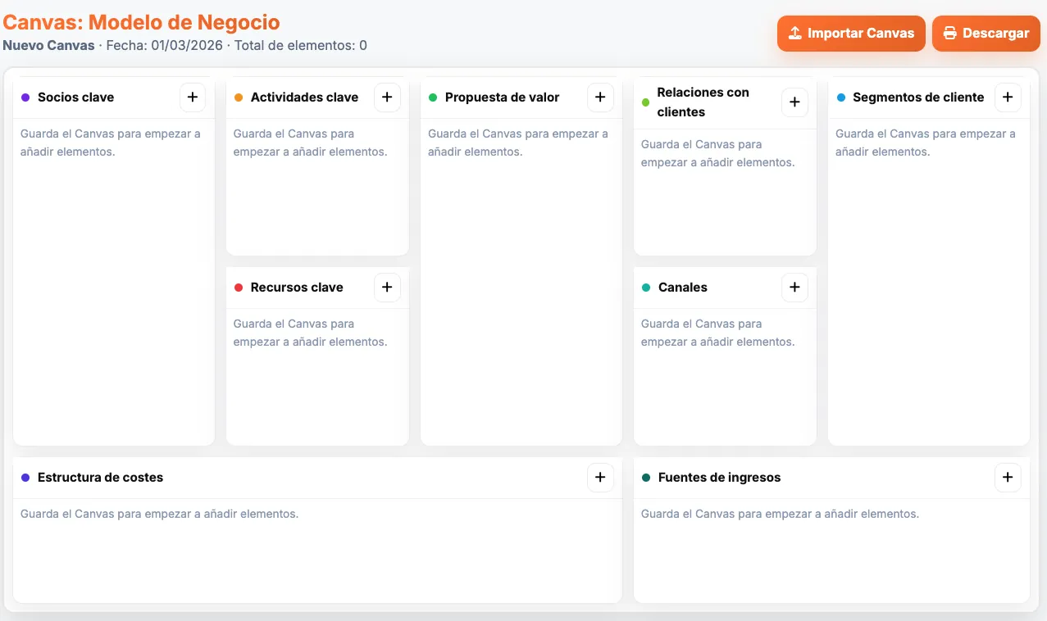The image size is (1047, 621).
Task: Add an element to Fuentes de ingresos
Action: [x=1008, y=477]
